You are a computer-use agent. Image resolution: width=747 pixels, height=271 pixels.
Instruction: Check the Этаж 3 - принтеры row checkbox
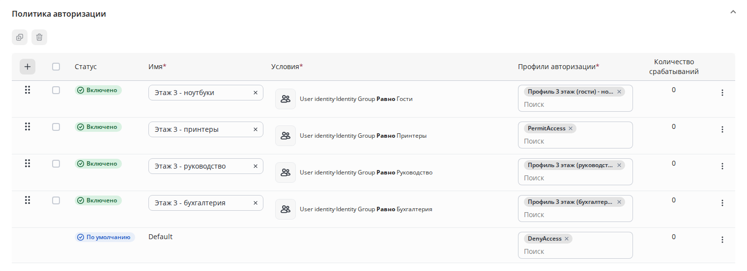coord(56,127)
